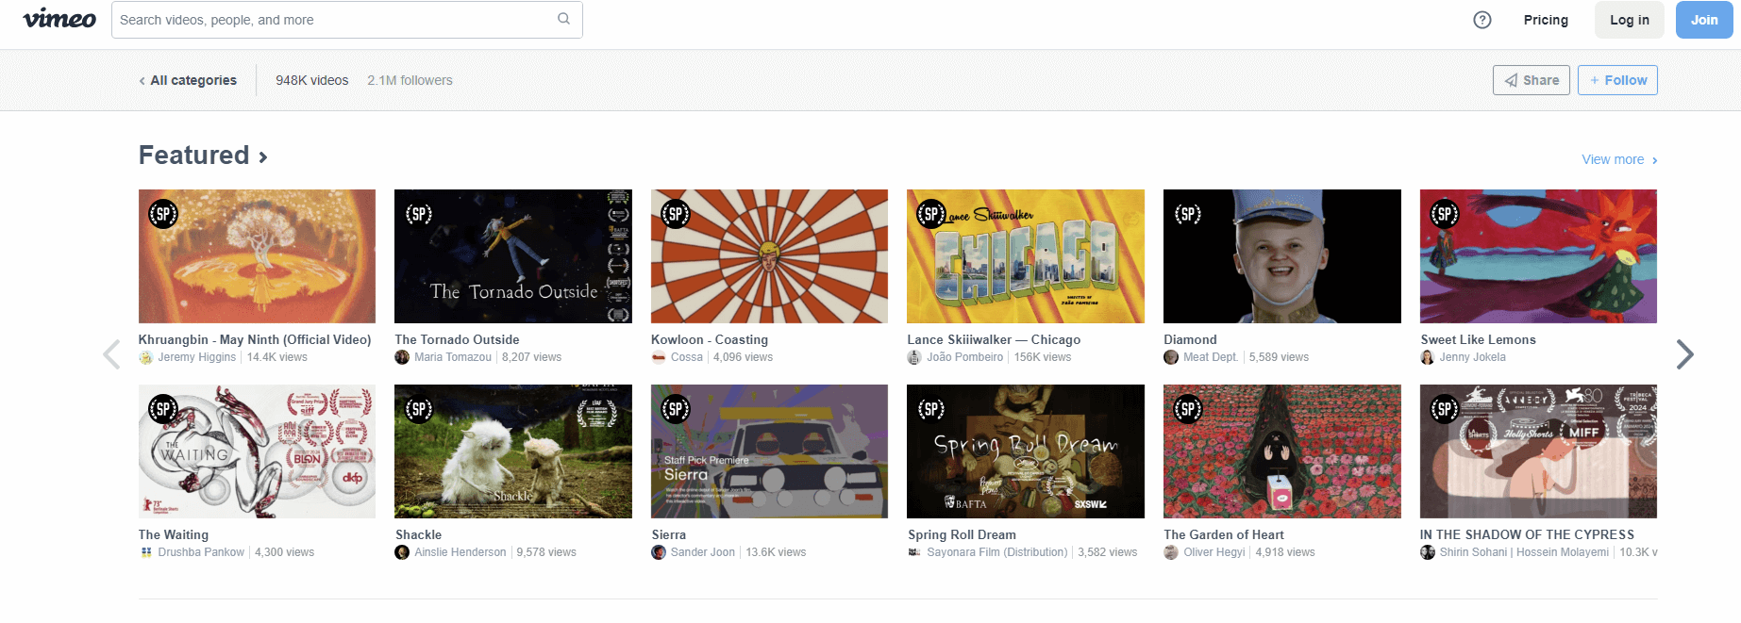Open the Shackle video thumbnail

tap(513, 451)
